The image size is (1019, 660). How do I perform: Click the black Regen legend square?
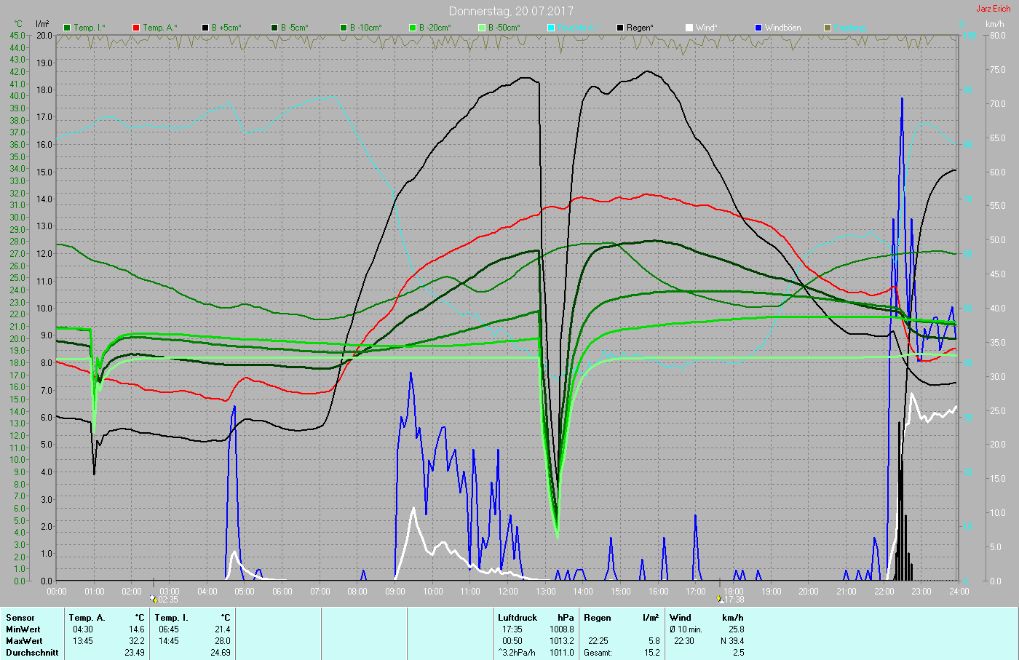(620, 28)
